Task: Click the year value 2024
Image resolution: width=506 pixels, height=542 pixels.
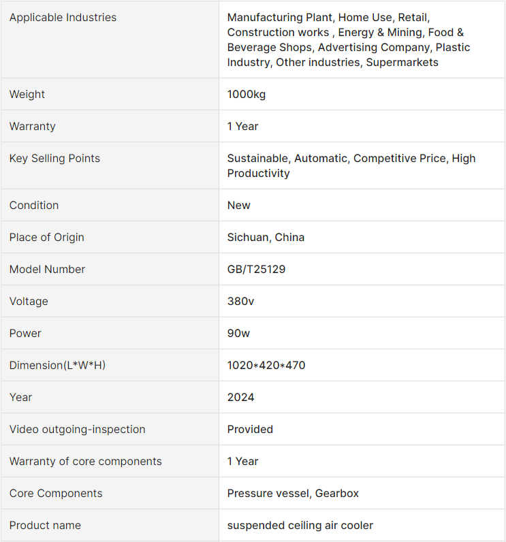Action: (x=240, y=398)
